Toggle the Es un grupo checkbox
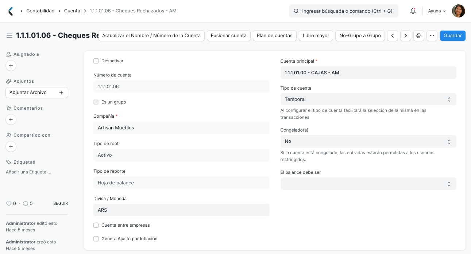This screenshot has height=254, width=471. click(x=96, y=102)
